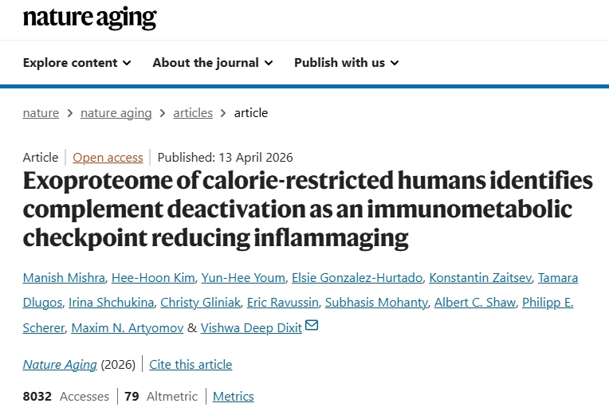609x411 pixels.
Task: Go to nature breadcrumb link
Action: click(x=41, y=113)
